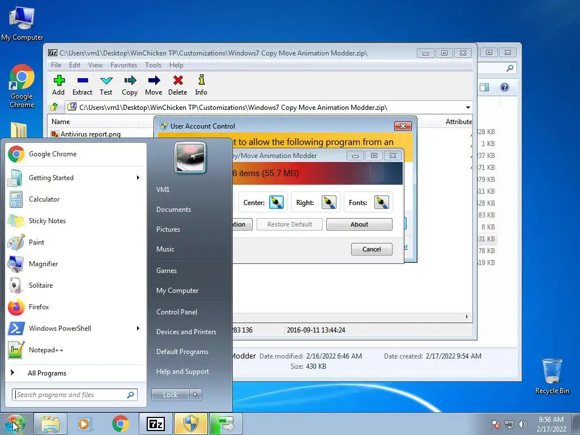The height and width of the screenshot is (435, 580).
Task: Open the View menu in 7-Zip
Action: pyautogui.click(x=95, y=65)
